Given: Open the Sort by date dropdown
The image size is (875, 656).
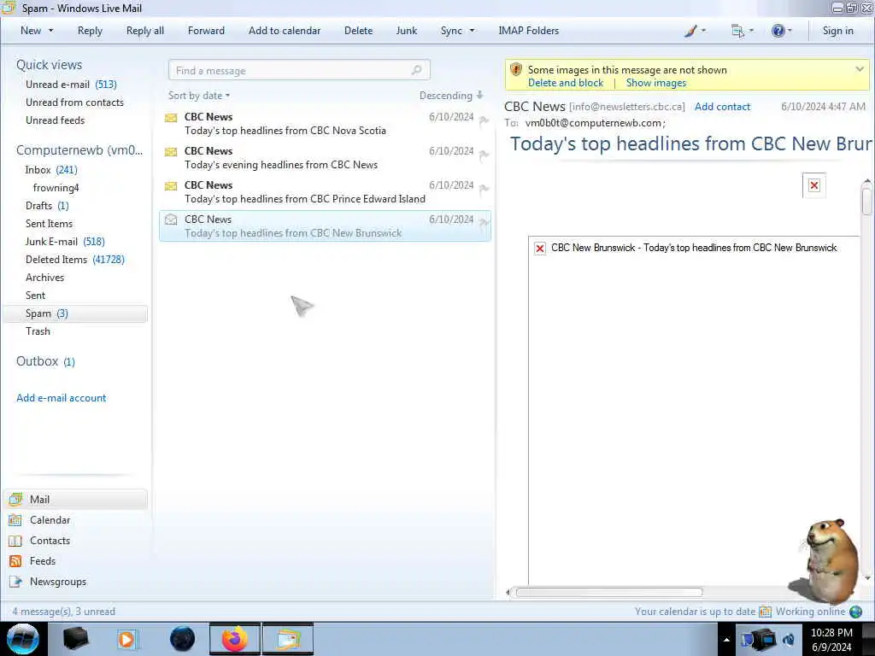Looking at the screenshot, I should (x=199, y=96).
